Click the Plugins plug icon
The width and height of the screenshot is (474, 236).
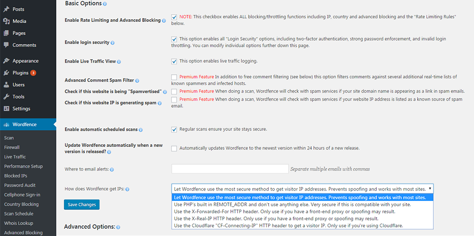click(x=6, y=73)
